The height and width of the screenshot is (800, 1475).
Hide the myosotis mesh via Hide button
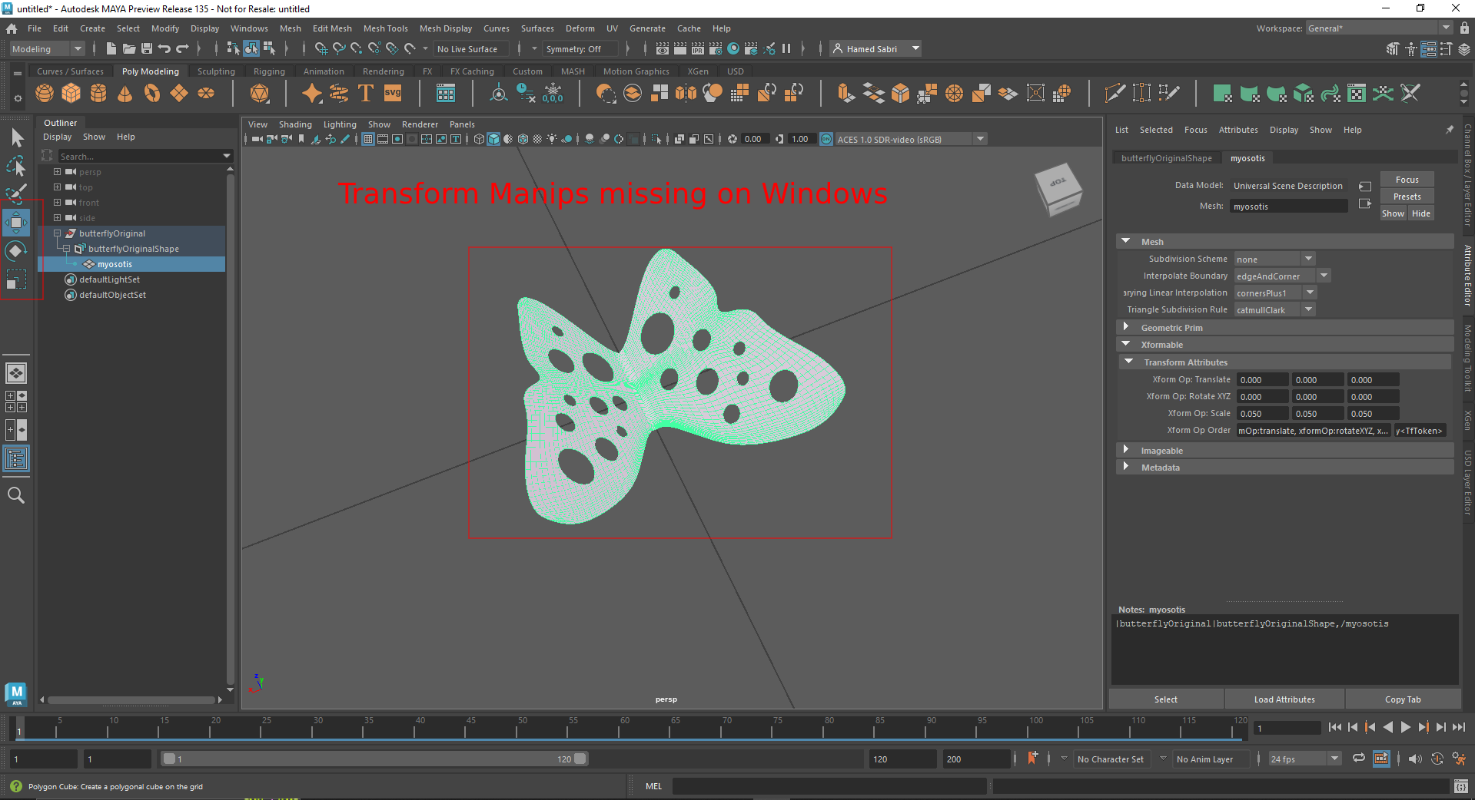(1421, 213)
